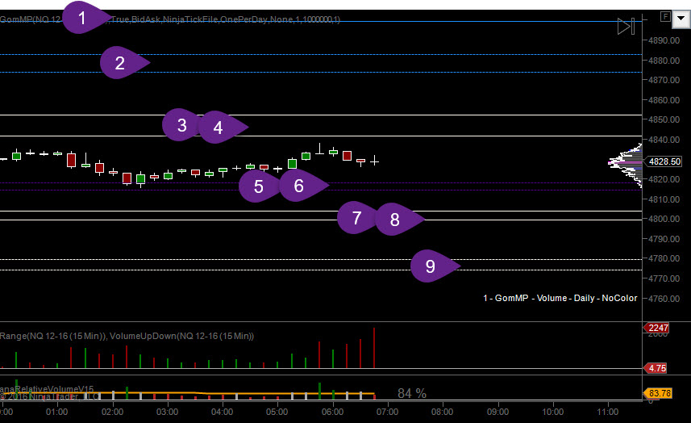
Task: Click the anaRelativeVolumeV15 indicator label
Action: tap(47, 389)
